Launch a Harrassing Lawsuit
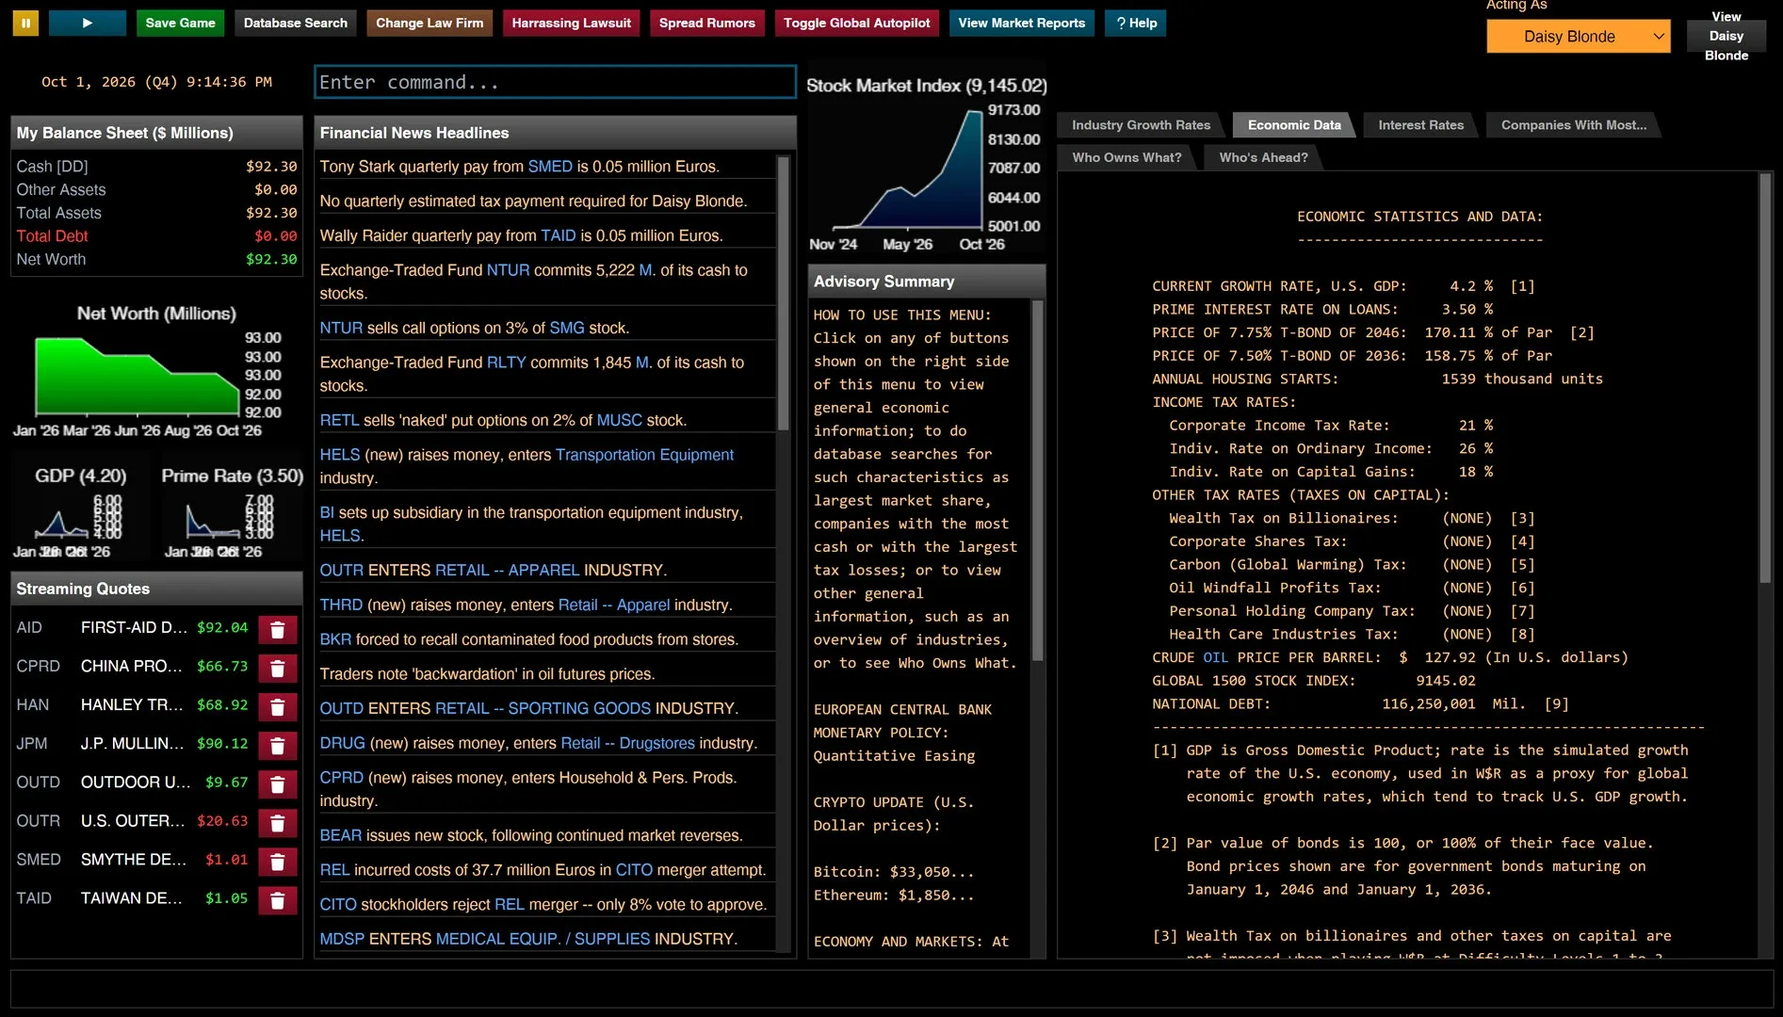The height and width of the screenshot is (1017, 1783). (572, 23)
